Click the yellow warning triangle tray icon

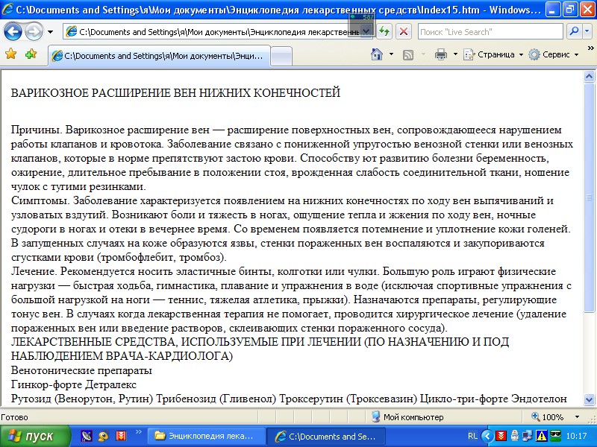tap(541, 436)
